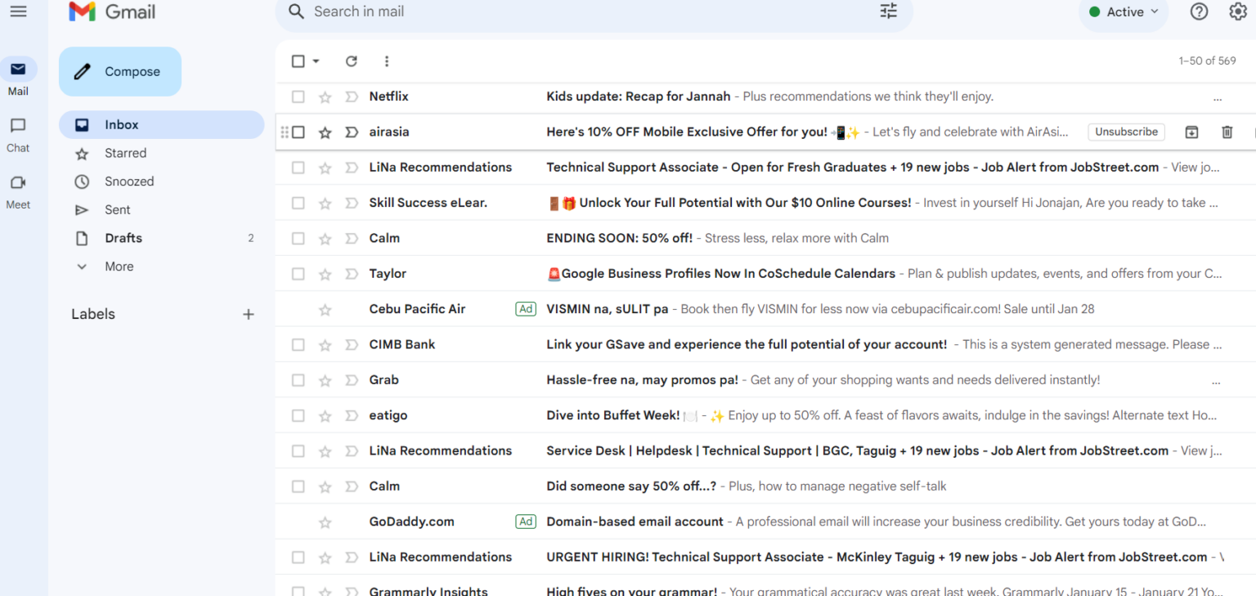The image size is (1256, 596).
Task: Switch to Chat in the left rail
Action: 17,131
